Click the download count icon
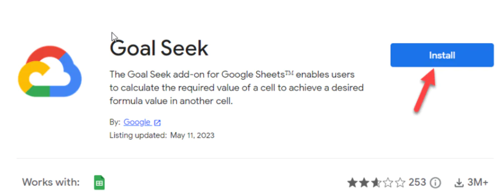 [x=459, y=183]
